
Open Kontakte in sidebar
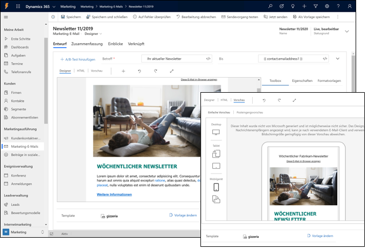[x=18, y=101]
